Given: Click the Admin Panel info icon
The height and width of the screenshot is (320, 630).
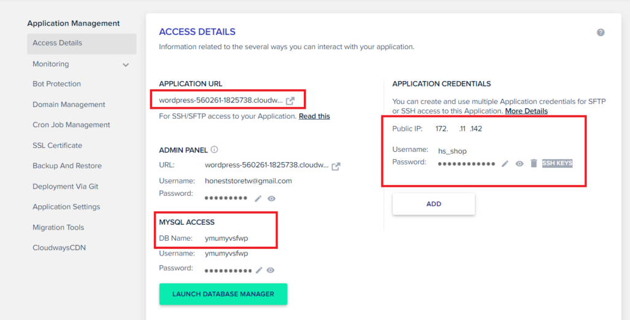Looking at the screenshot, I should [214, 149].
